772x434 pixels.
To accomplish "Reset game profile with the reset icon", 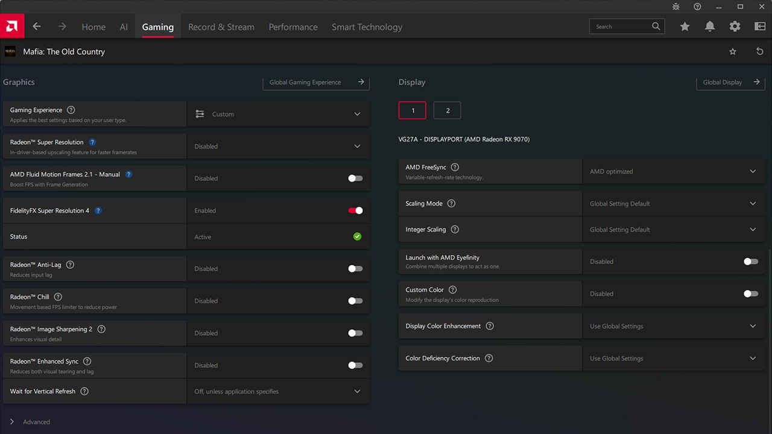I will [759, 52].
